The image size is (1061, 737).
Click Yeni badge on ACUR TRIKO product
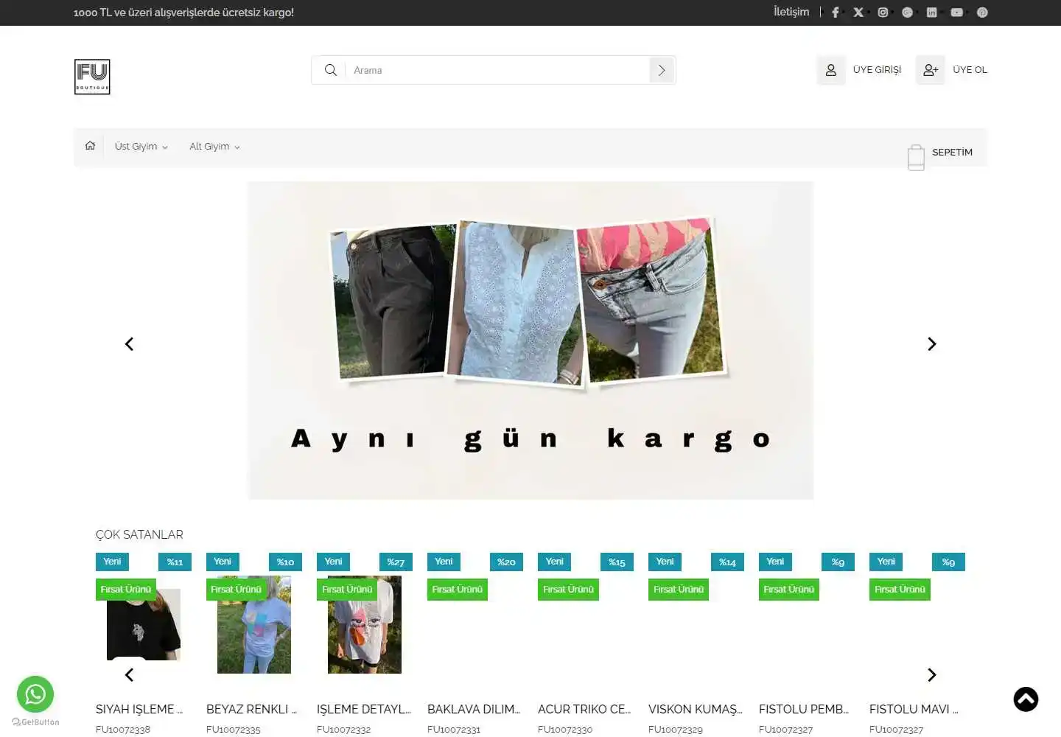point(555,562)
